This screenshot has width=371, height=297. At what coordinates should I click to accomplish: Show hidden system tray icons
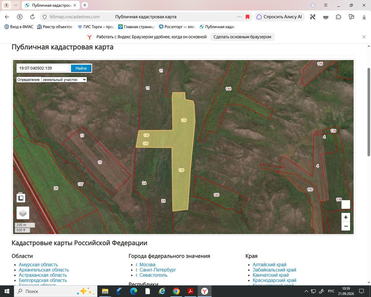click(306, 291)
